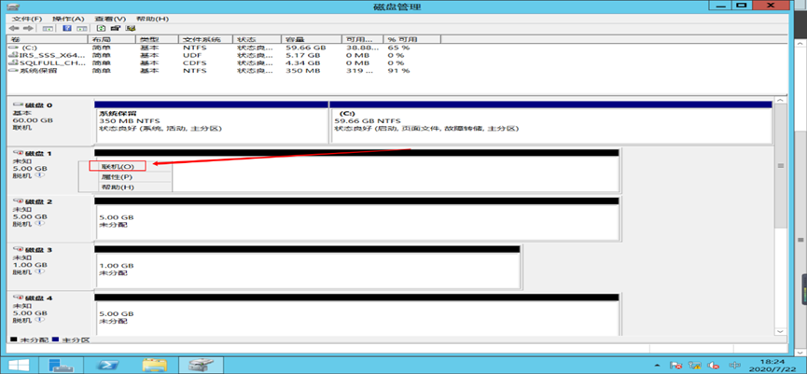807x374 pixels.
Task: Click the drive icon beside 磁盘 3
Action: point(19,250)
